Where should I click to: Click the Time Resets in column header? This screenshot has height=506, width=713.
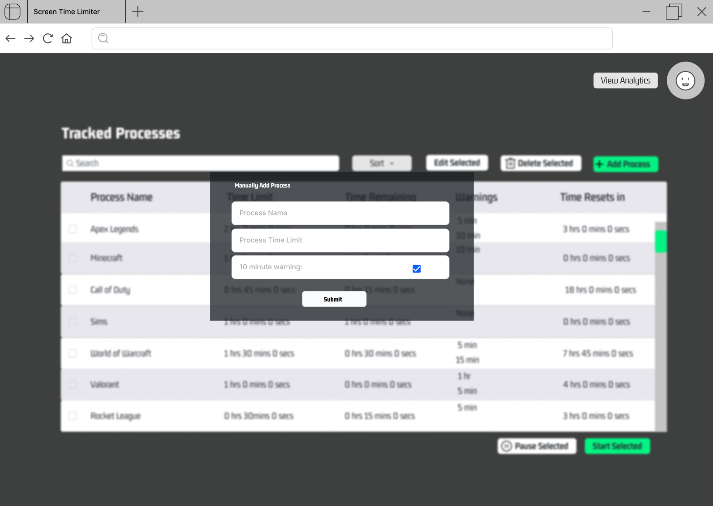tap(593, 197)
